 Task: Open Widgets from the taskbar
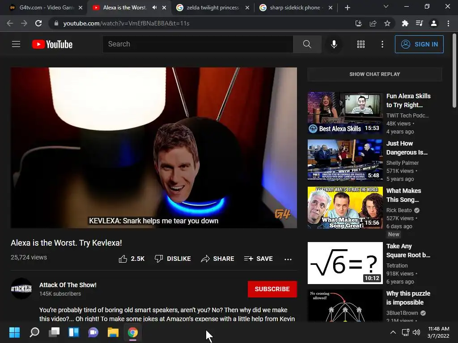click(x=74, y=332)
